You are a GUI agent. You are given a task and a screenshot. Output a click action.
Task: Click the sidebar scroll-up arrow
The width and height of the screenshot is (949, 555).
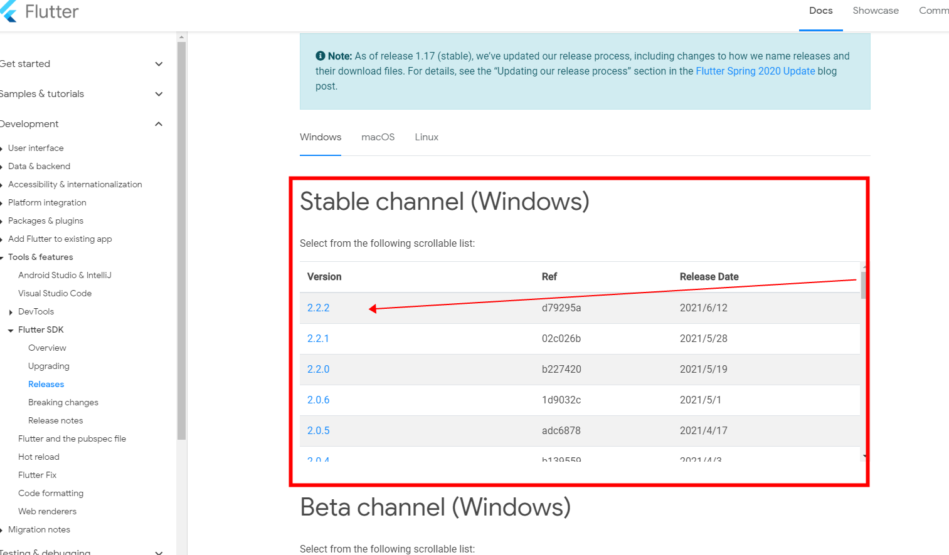(181, 37)
